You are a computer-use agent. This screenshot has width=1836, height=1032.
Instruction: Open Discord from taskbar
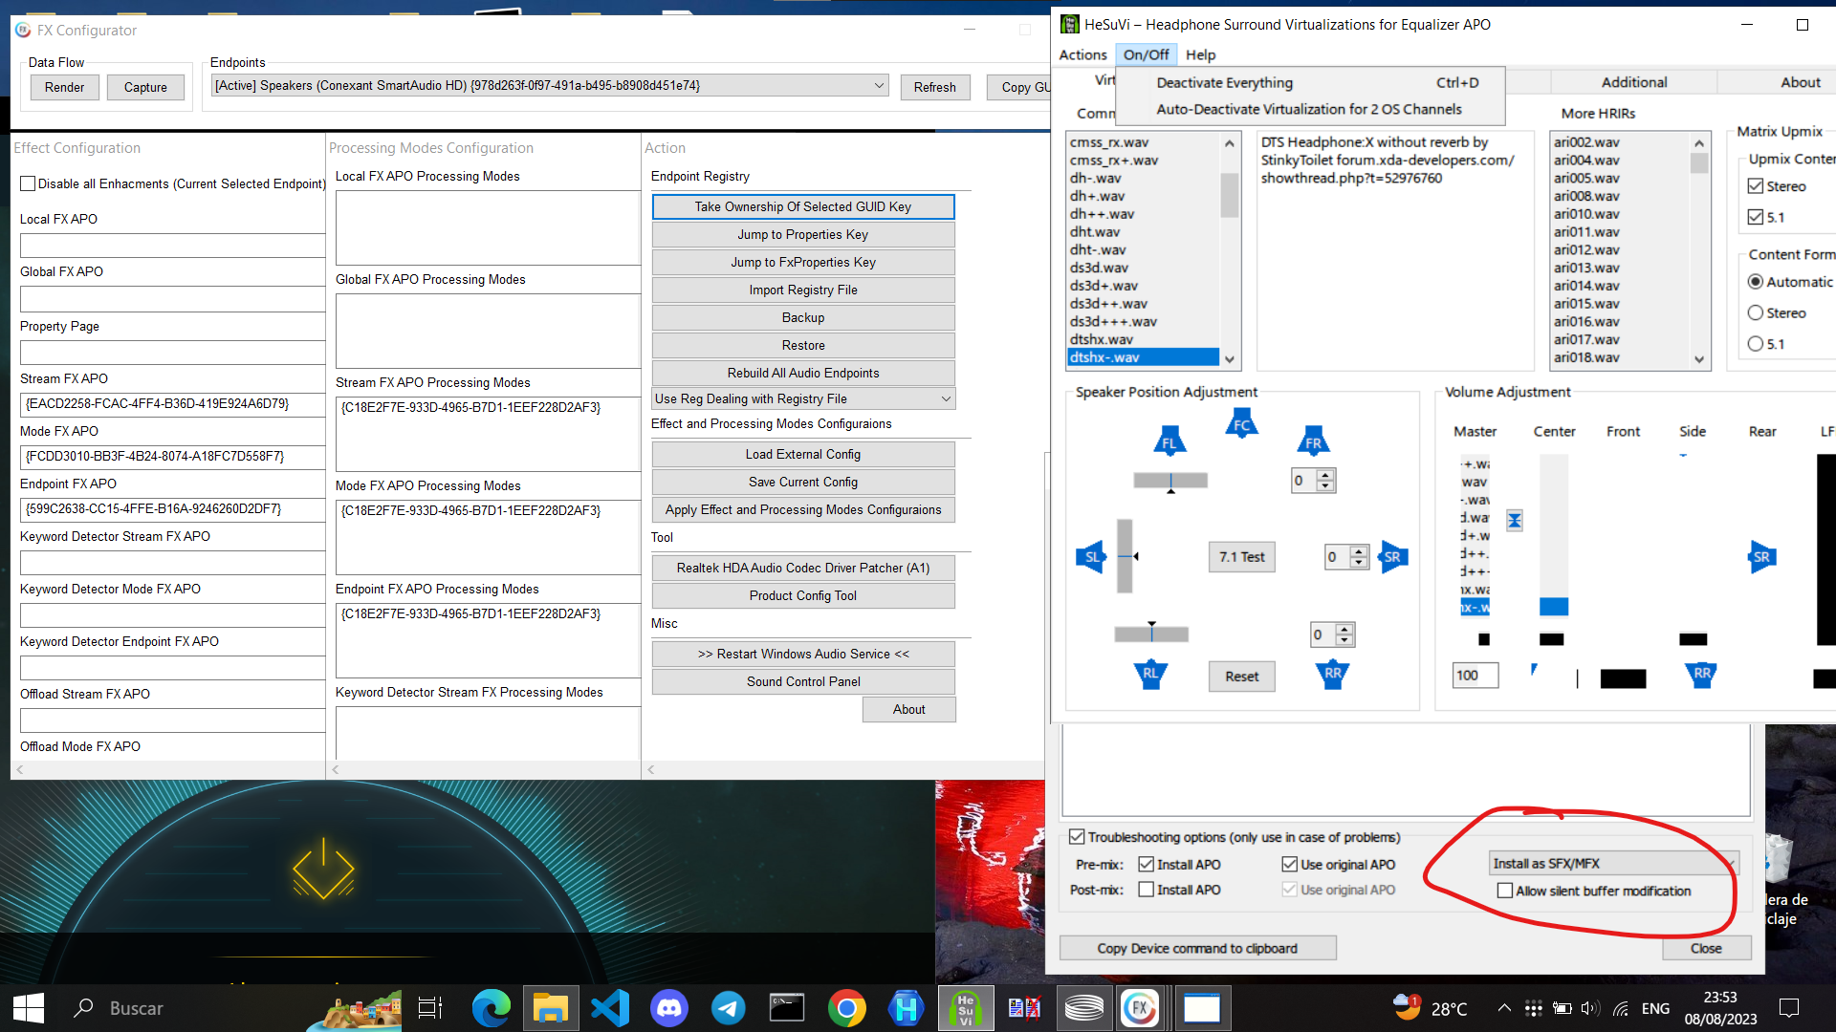pos(669,1008)
